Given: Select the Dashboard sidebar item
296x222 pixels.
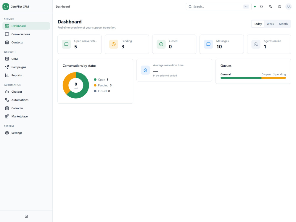Looking at the screenshot, I should point(26,26).
